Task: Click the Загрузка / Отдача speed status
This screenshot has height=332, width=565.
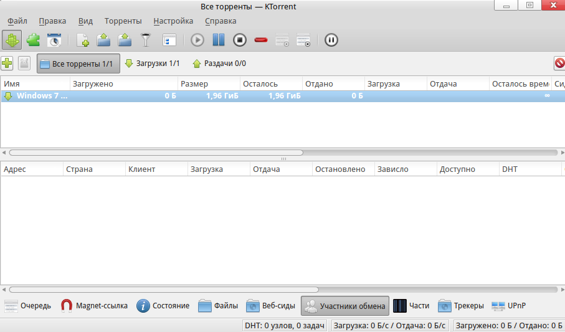Action: tap(389, 326)
